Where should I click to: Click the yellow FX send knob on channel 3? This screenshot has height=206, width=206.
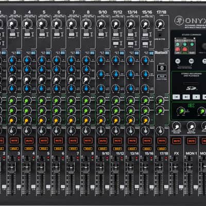tap(12, 120)
